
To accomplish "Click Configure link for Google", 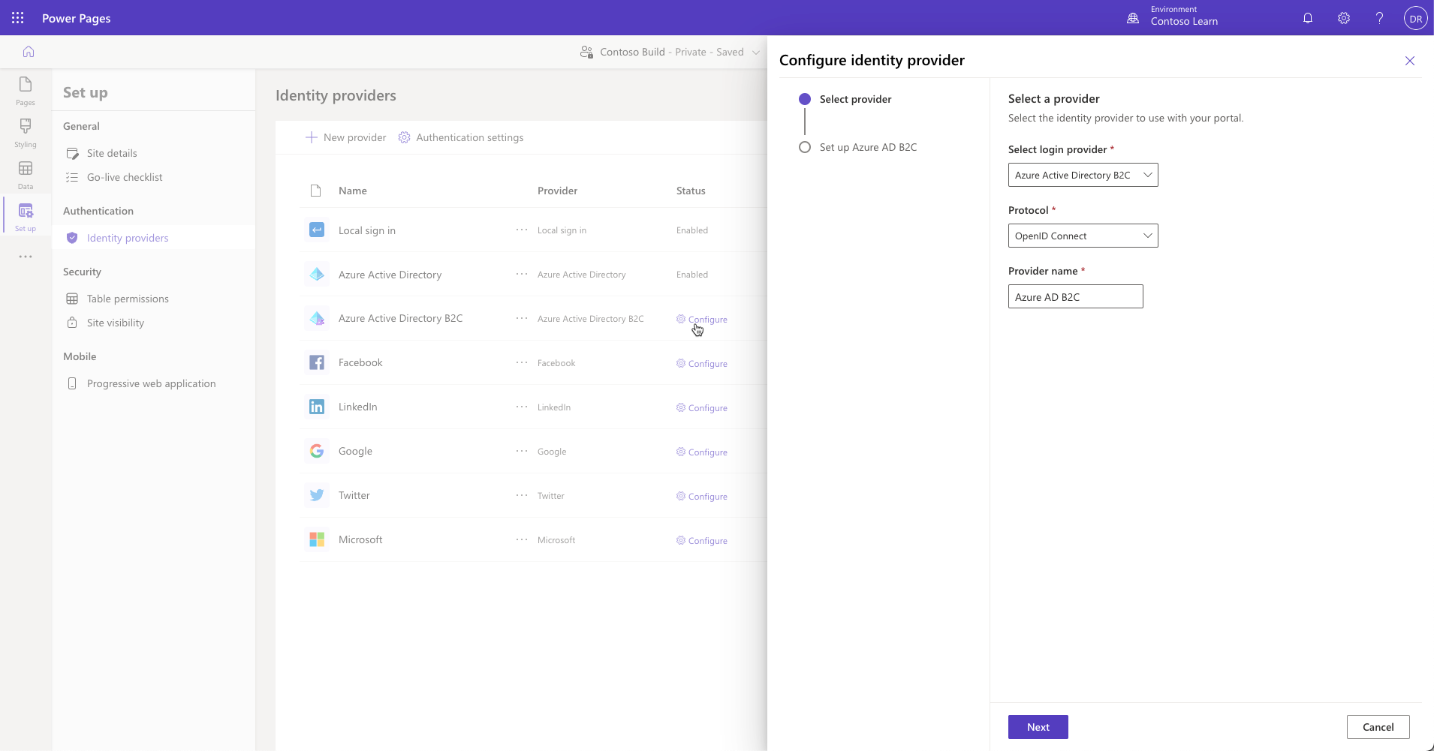I will 702,452.
